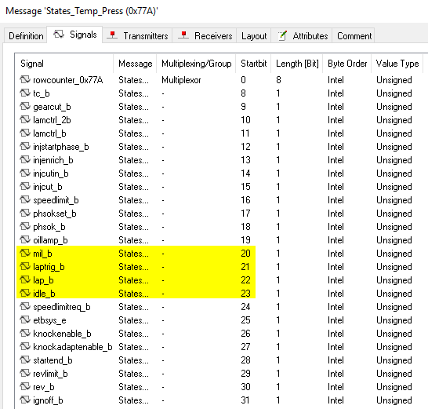Click signal icon of revlimit_b row
Image resolution: width=428 pixels, height=409 pixels.
pos(25,374)
